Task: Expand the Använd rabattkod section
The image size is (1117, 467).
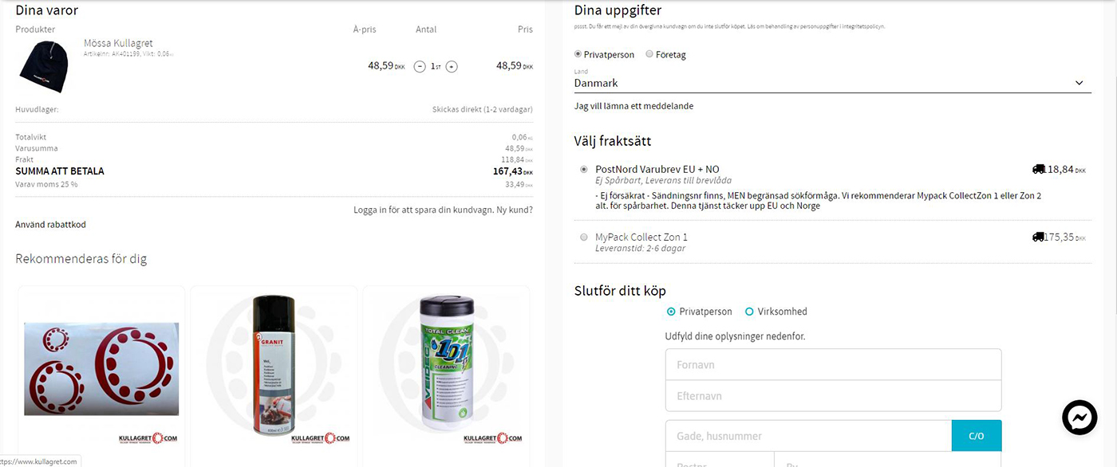Action: [x=50, y=225]
